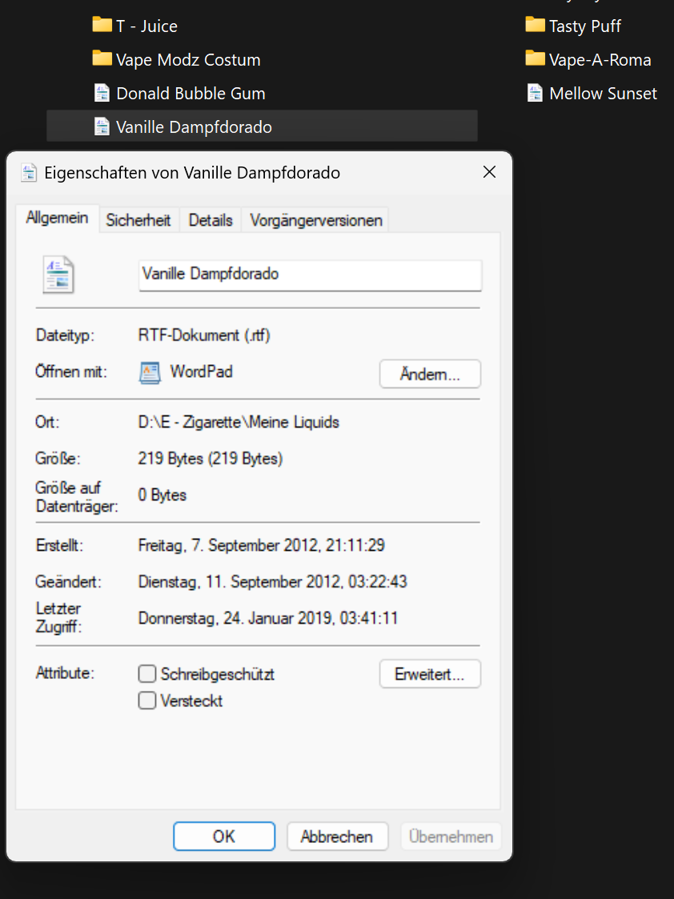This screenshot has width=674, height=899.
Task: Select the Tasty Puff folder icon
Action: [535, 25]
